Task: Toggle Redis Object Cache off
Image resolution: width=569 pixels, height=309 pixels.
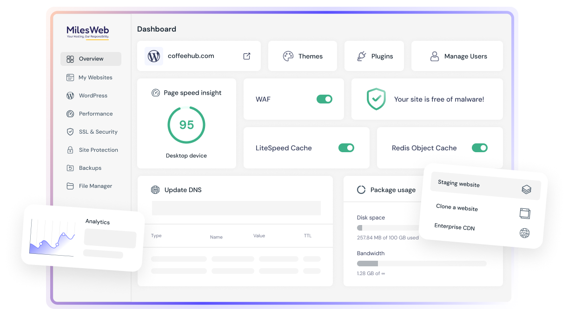Action: [x=480, y=148]
